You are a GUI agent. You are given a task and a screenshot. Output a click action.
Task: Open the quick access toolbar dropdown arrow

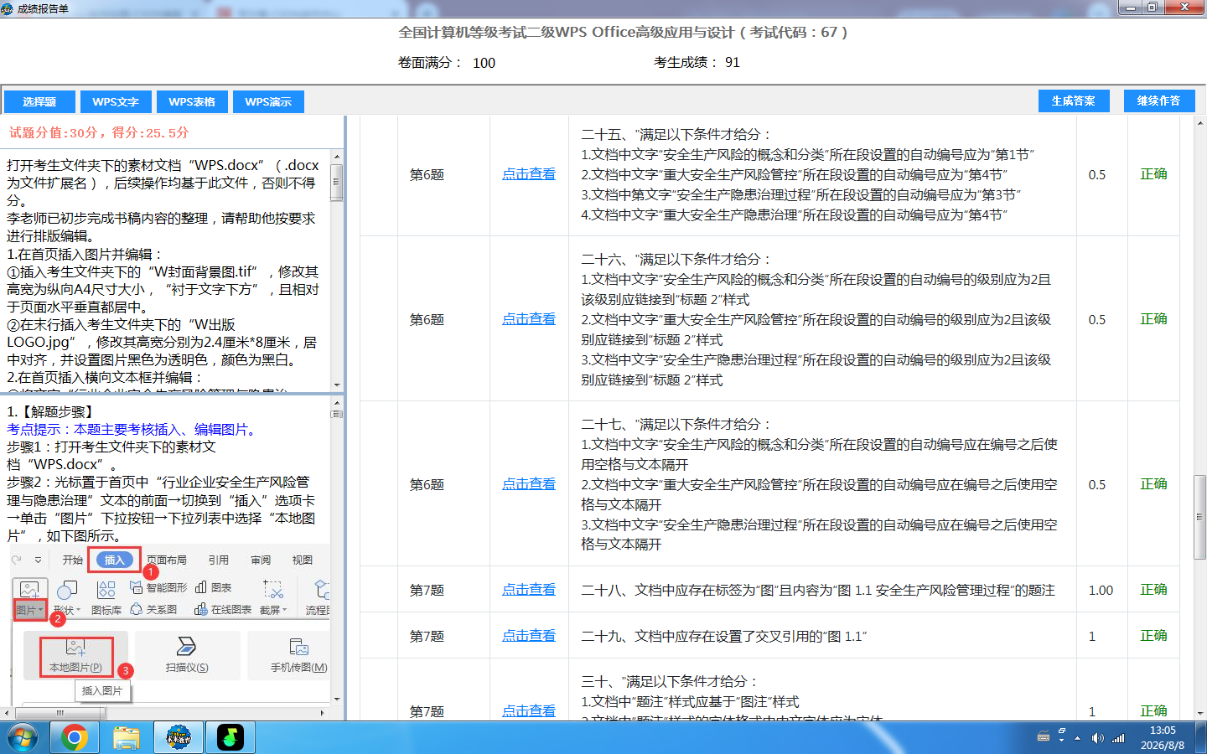point(38,560)
